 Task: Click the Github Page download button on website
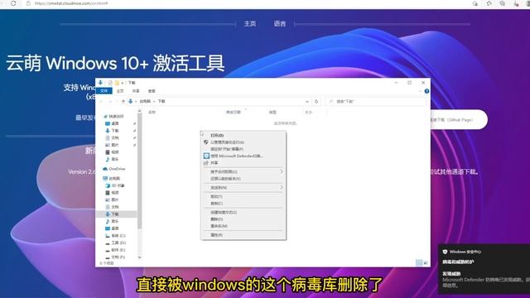click(458, 119)
